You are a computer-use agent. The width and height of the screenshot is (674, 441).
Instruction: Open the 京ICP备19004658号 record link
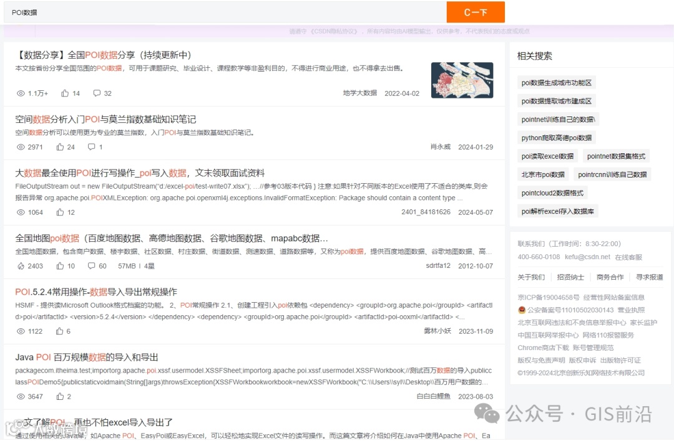[548, 297]
